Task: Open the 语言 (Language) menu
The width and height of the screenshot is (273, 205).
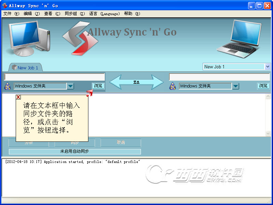Action: pyautogui.click(x=104, y=14)
